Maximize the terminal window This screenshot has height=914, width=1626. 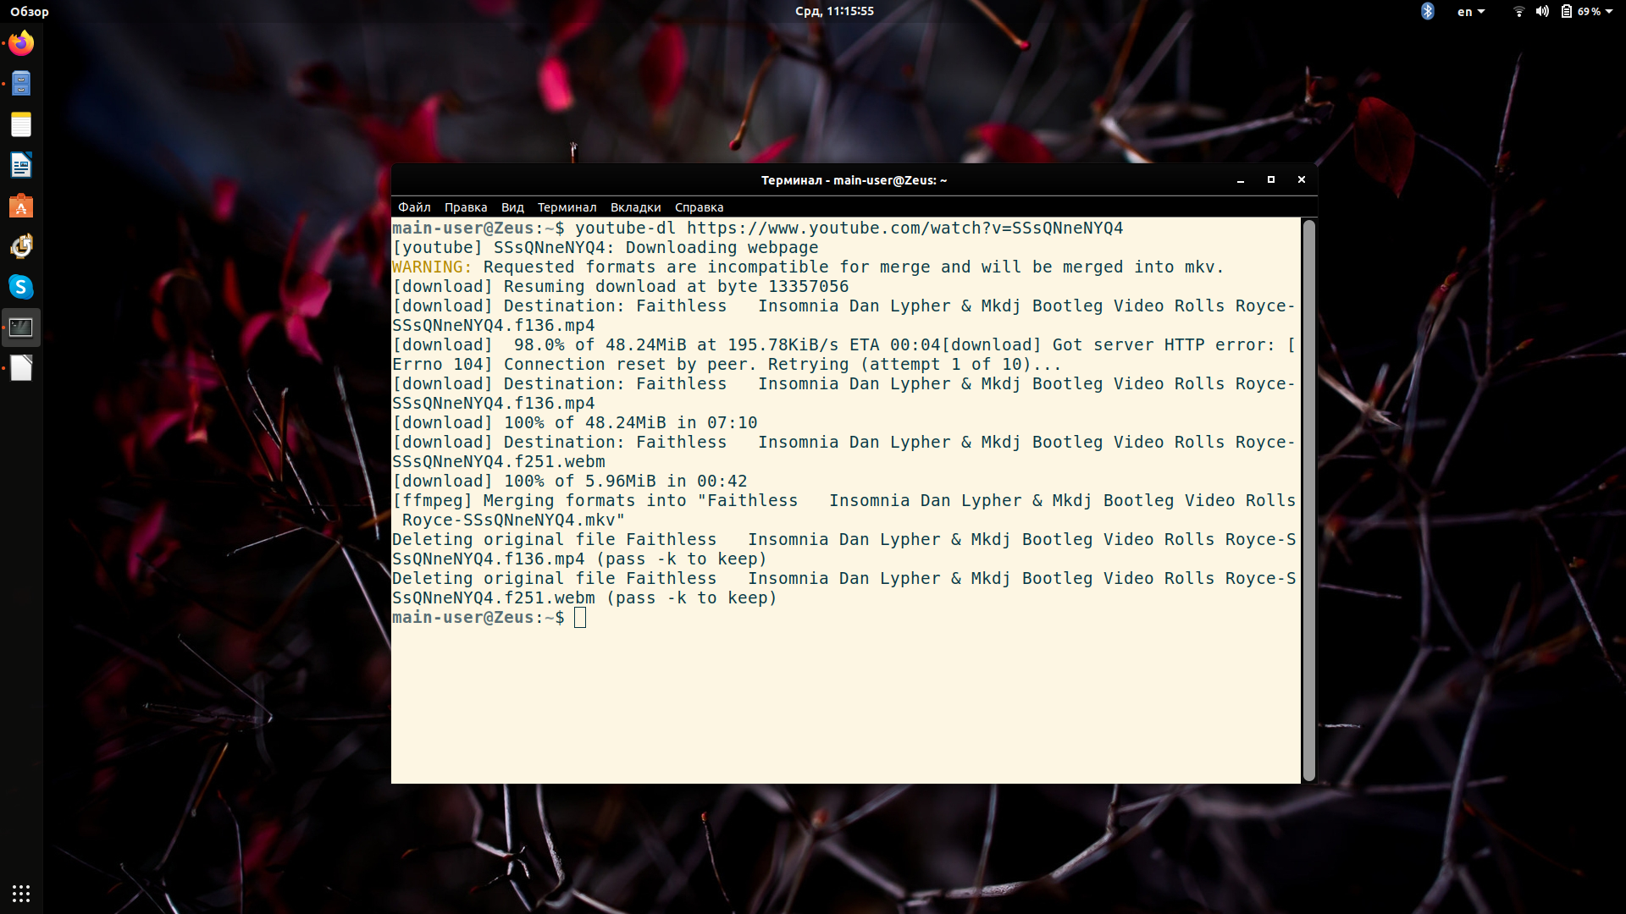pyautogui.click(x=1271, y=180)
